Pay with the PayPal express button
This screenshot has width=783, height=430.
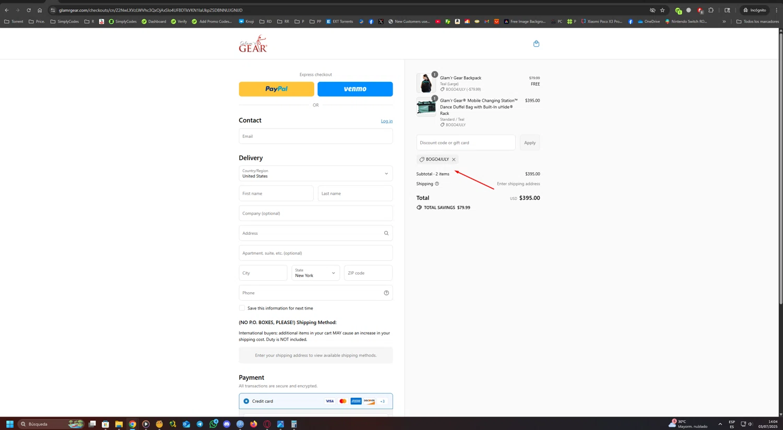277,89
